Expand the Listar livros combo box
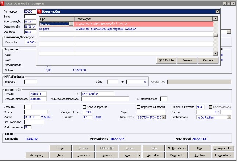237x162 pixels. coord(164,117)
